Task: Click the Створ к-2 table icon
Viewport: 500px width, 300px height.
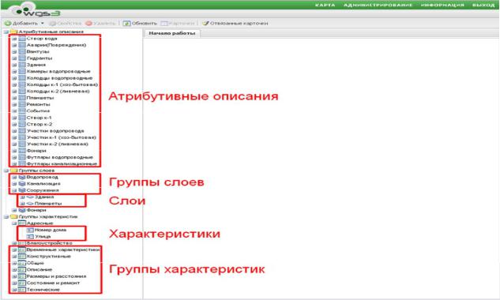Action: click(21, 124)
